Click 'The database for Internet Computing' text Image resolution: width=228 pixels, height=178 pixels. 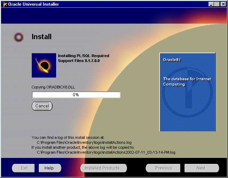(x=187, y=81)
